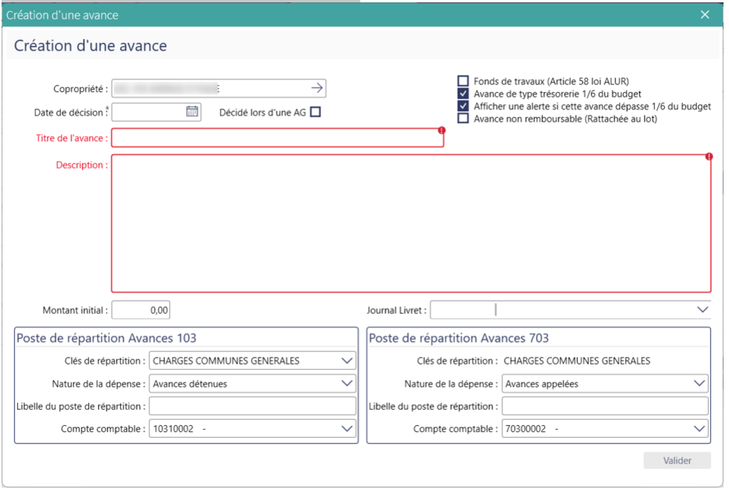The width and height of the screenshot is (729, 493).
Task: Focus the Montant initial amount field
Action: pos(141,310)
